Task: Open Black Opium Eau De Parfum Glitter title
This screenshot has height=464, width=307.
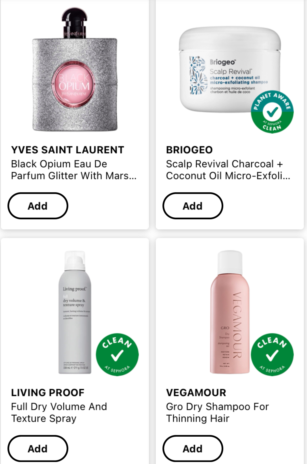Action: coord(74,170)
